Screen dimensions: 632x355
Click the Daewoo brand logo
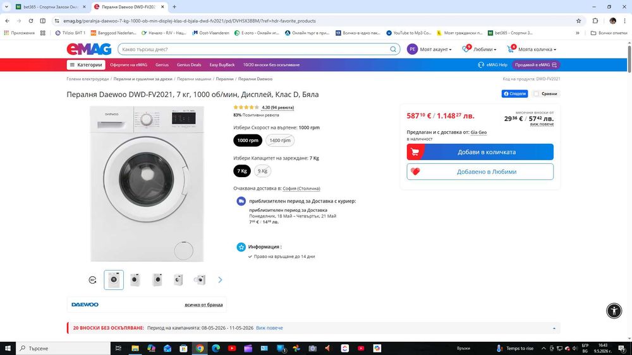point(85,305)
